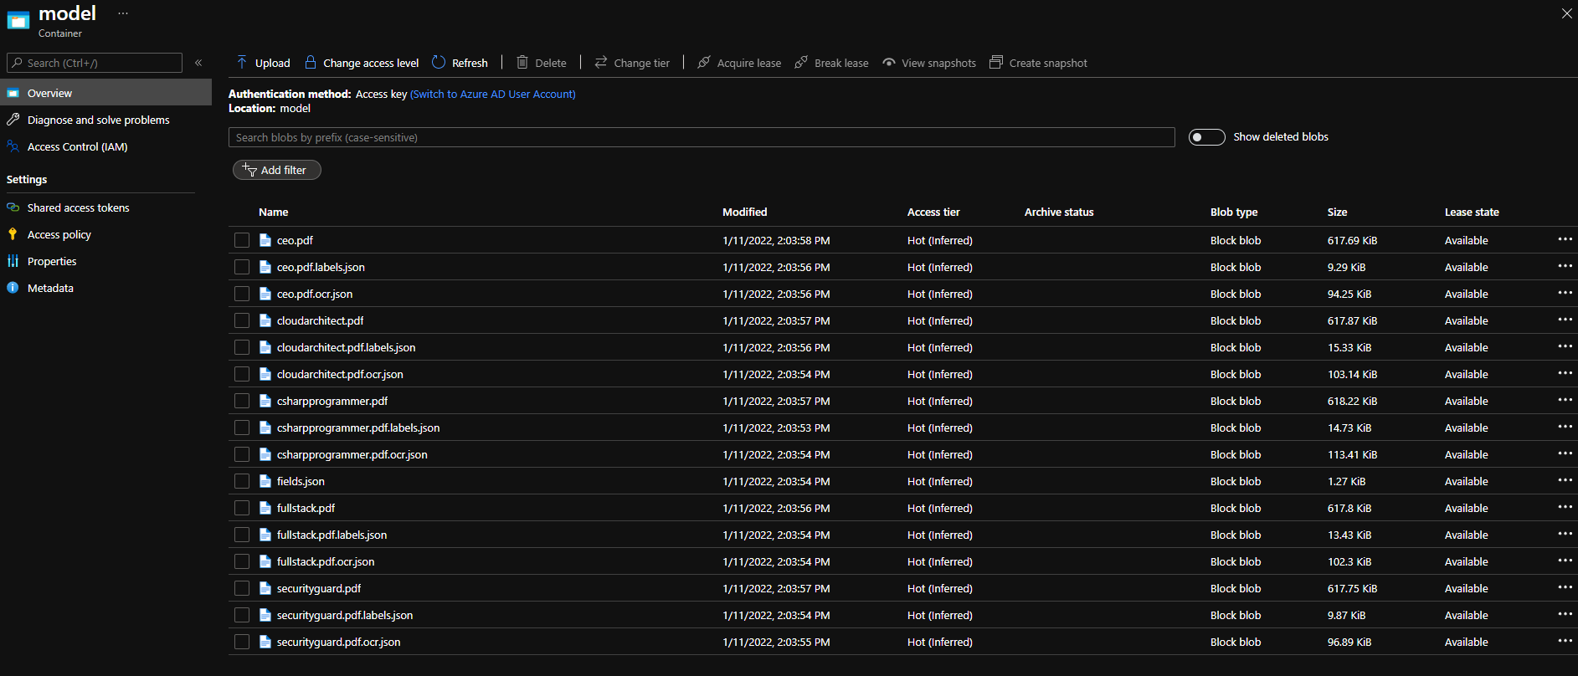Image resolution: width=1578 pixels, height=676 pixels.
Task: Click the Refresh circular arrow icon
Action: (439, 63)
